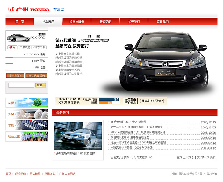Focus the search input field

click(x=21, y=85)
